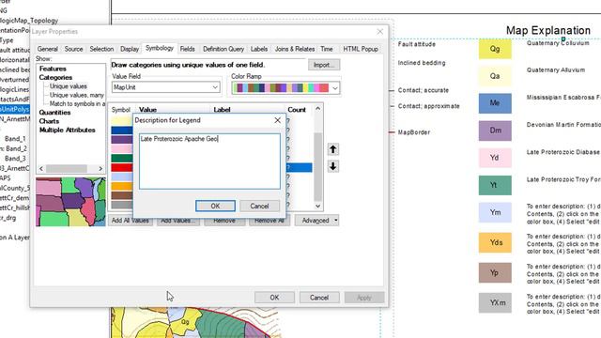The image size is (601, 338).
Task: Close the Description for Legend dialog
Action: 278,120
